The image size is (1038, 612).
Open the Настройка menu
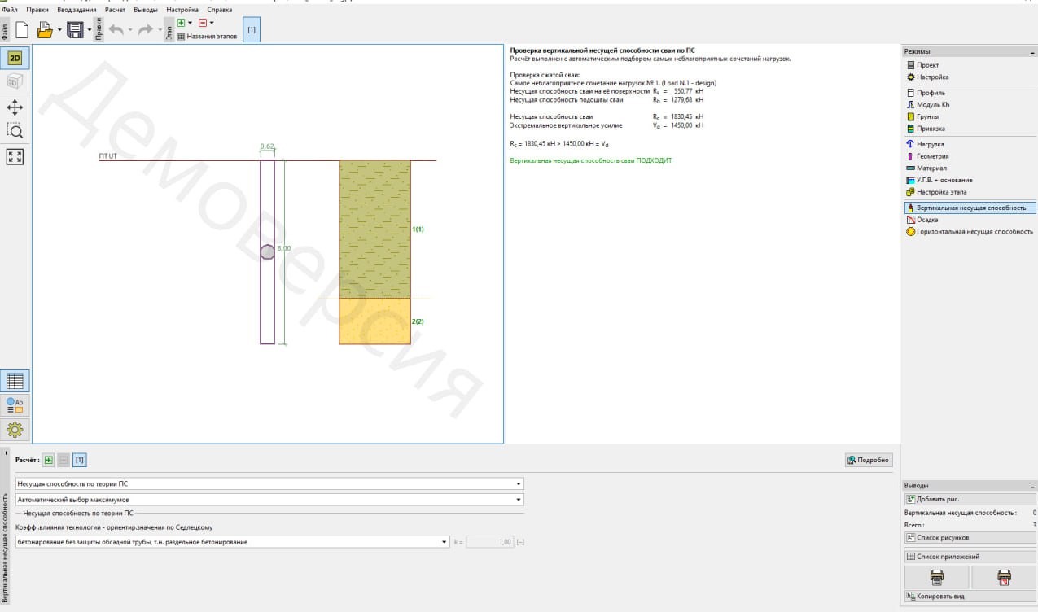(x=182, y=10)
